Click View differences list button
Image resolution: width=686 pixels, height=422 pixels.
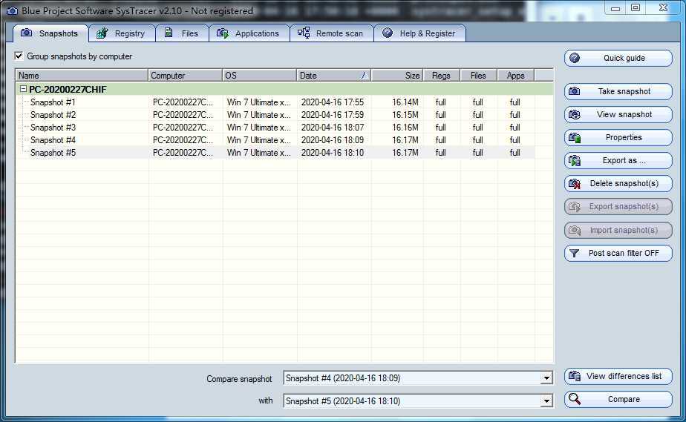pyautogui.click(x=618, y=376)
